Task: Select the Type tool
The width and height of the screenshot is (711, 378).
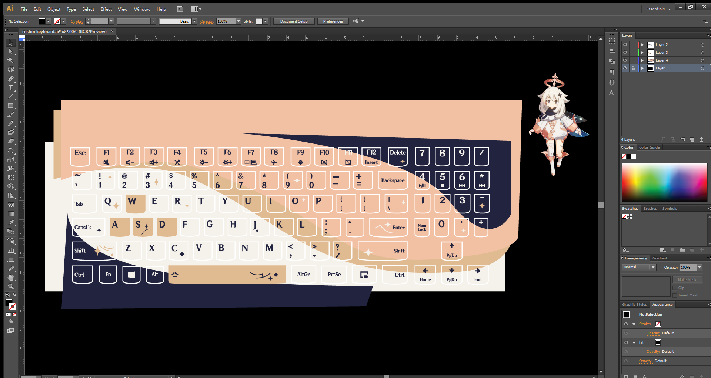Action: coord(11,88)
